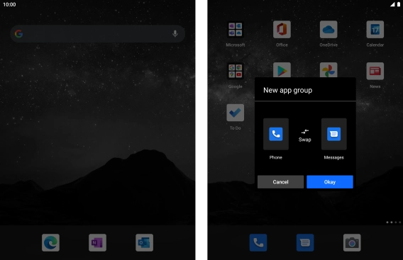
Task: Select the Messages tile in the dialog
Action: [x=334, y=134]
